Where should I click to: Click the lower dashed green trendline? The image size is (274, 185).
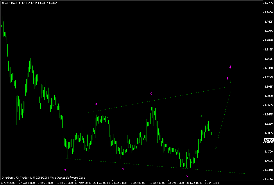[157, 166]
